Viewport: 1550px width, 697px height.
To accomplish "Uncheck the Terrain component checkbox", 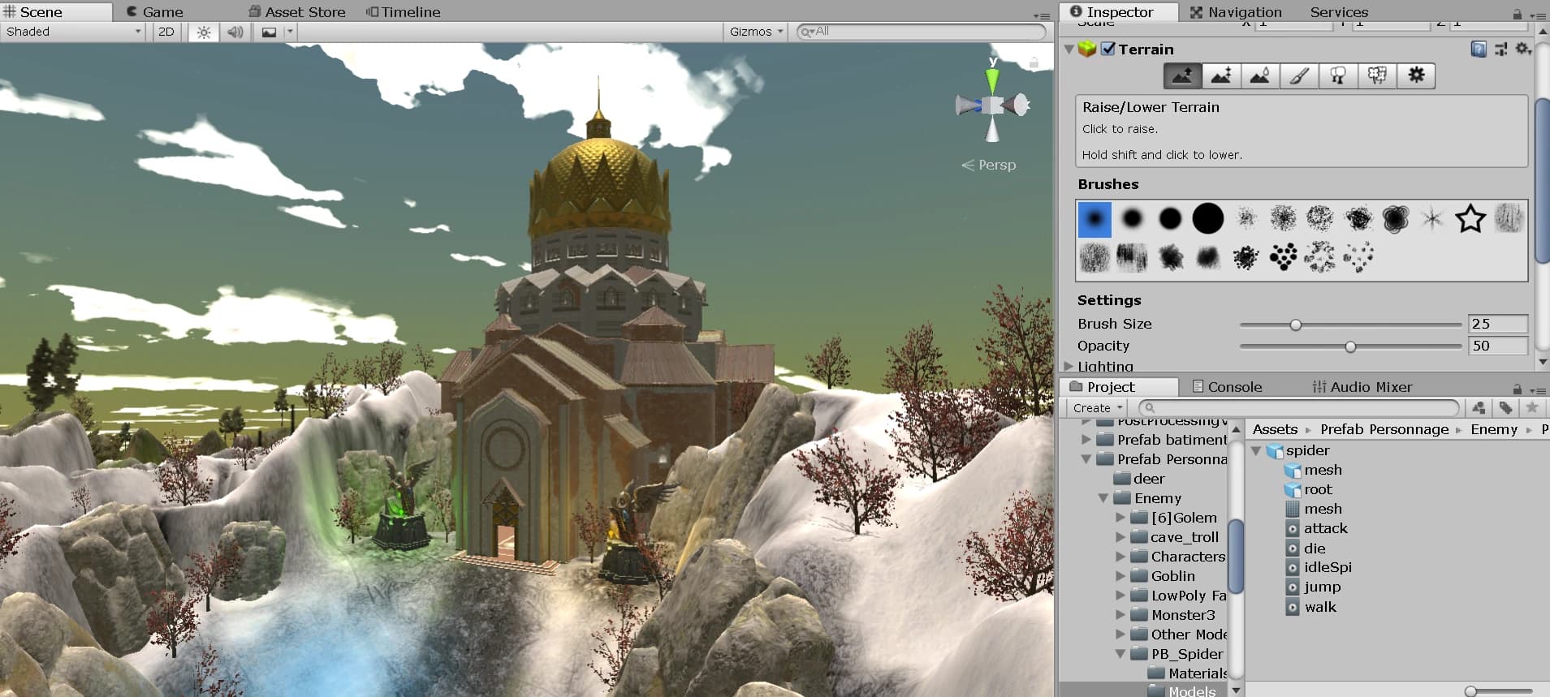I will (x=1108, y=49).
